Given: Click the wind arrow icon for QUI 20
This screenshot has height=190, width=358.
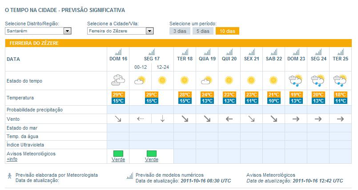Looking at the screenshot, I should tap(229, 119).
